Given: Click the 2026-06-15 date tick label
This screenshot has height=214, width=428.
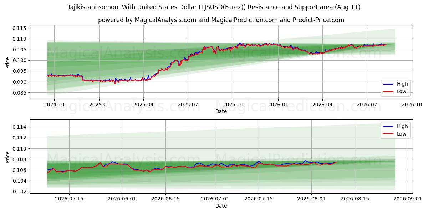Looking at the screenshot, I should click(165, 199).
